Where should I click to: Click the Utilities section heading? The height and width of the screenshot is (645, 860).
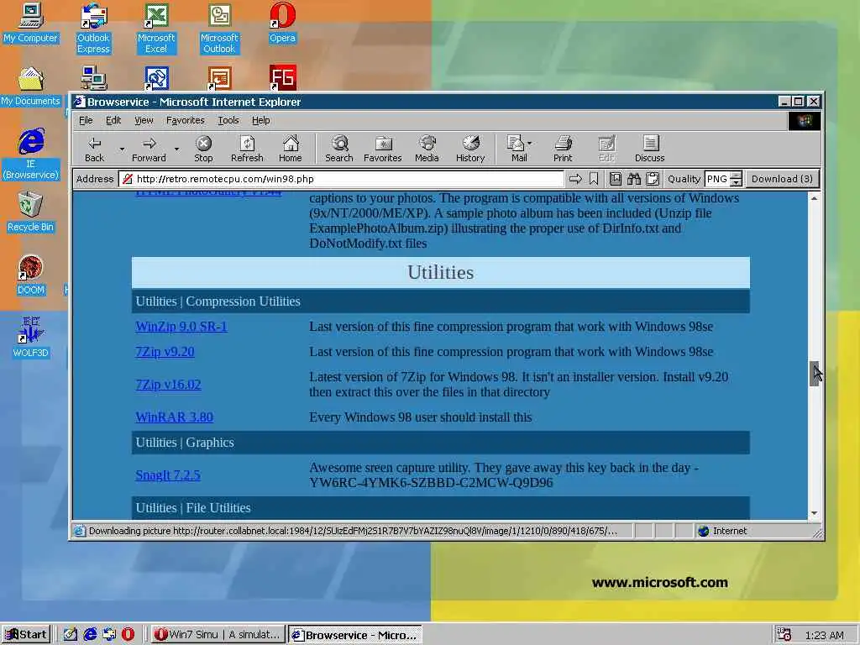(x=440, y=273)
